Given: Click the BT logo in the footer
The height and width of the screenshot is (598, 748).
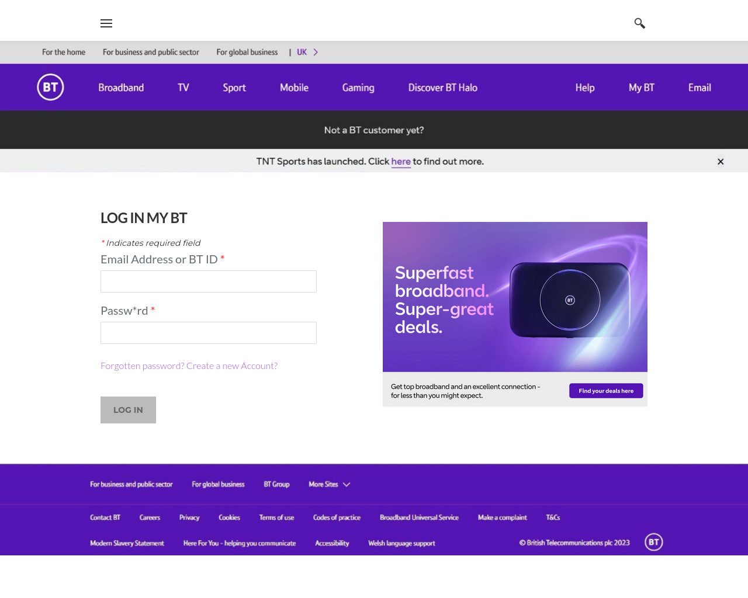Looking at the screenshot, I should (654, 542).
